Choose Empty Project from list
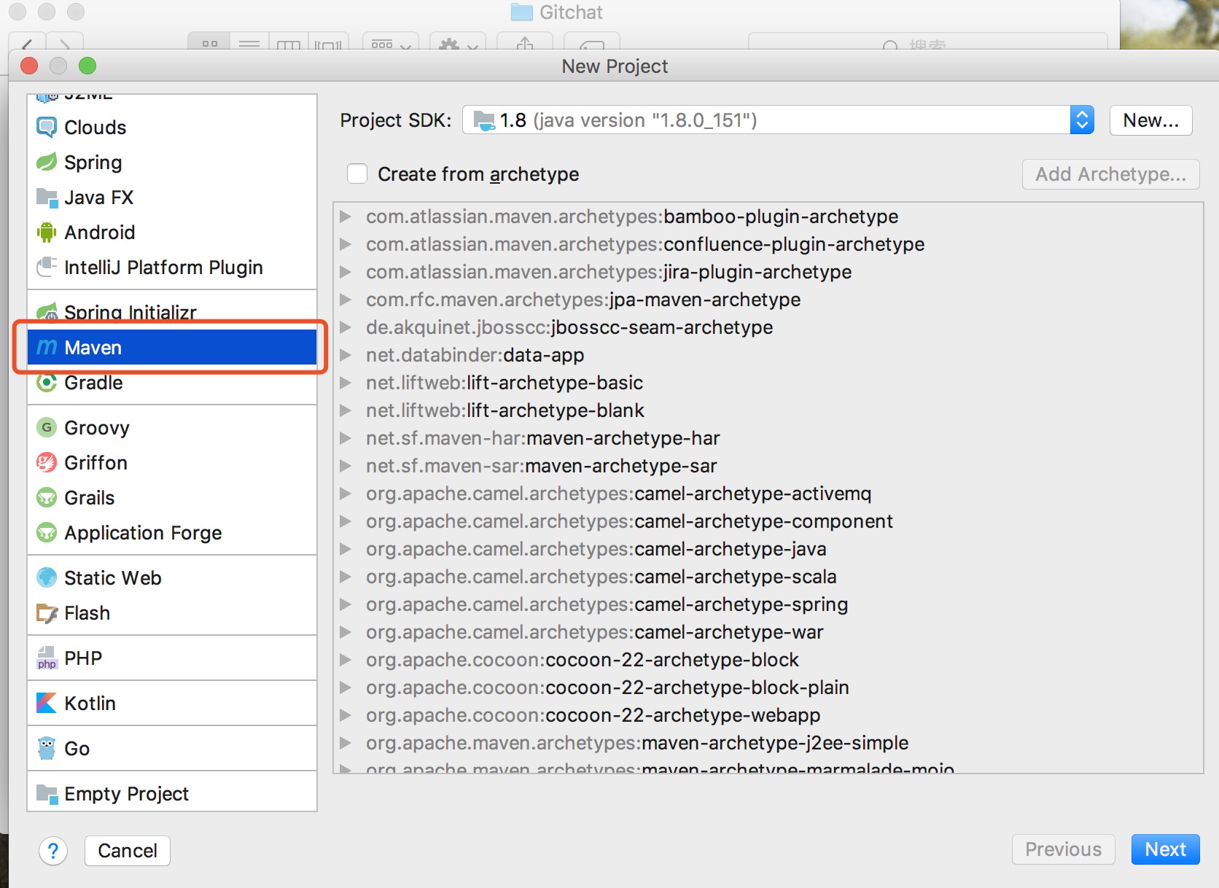 tap(126, 794)
